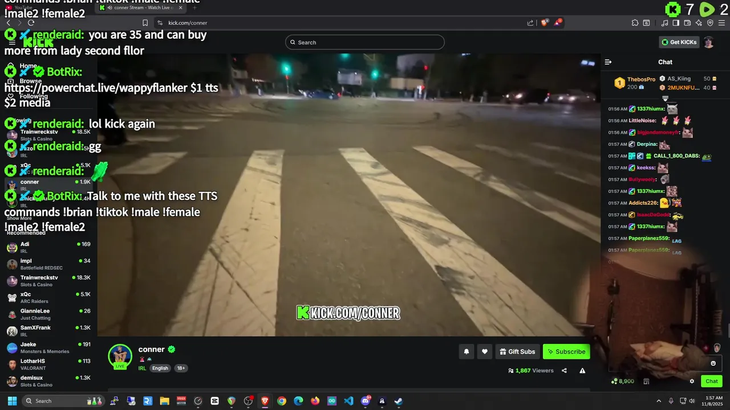Open Firefox from taskbar
This screenshot has width=730, height=410.
pos(315,401)
